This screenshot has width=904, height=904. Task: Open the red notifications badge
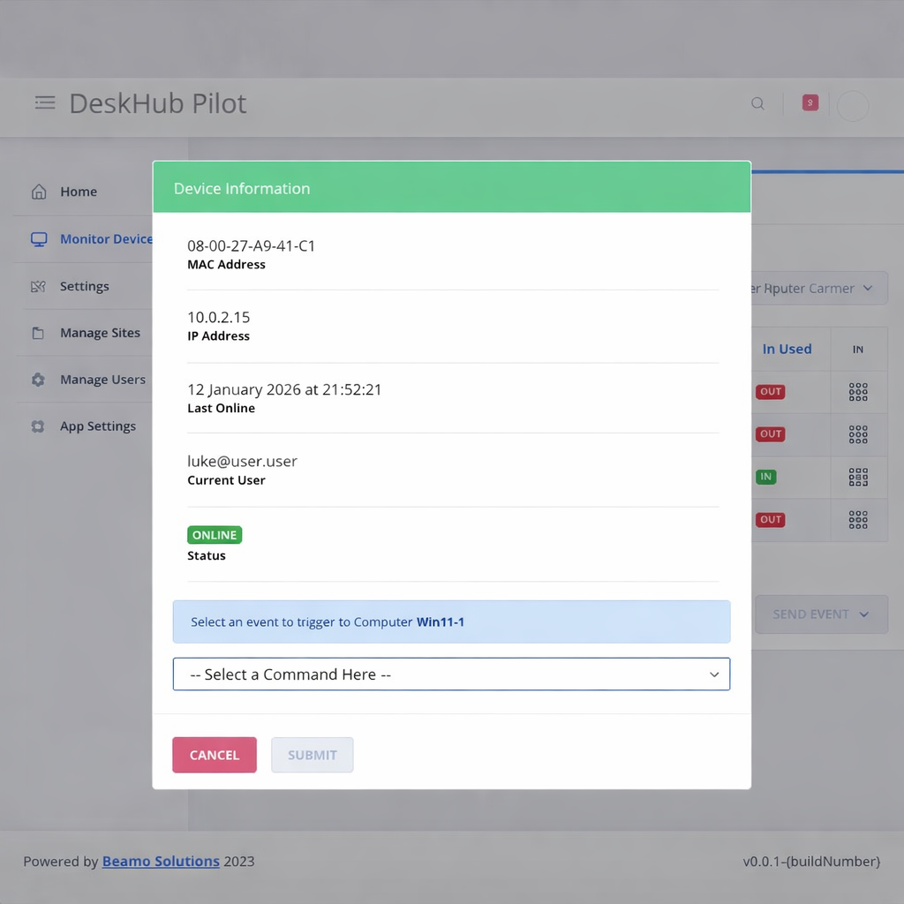click(810, 103)
